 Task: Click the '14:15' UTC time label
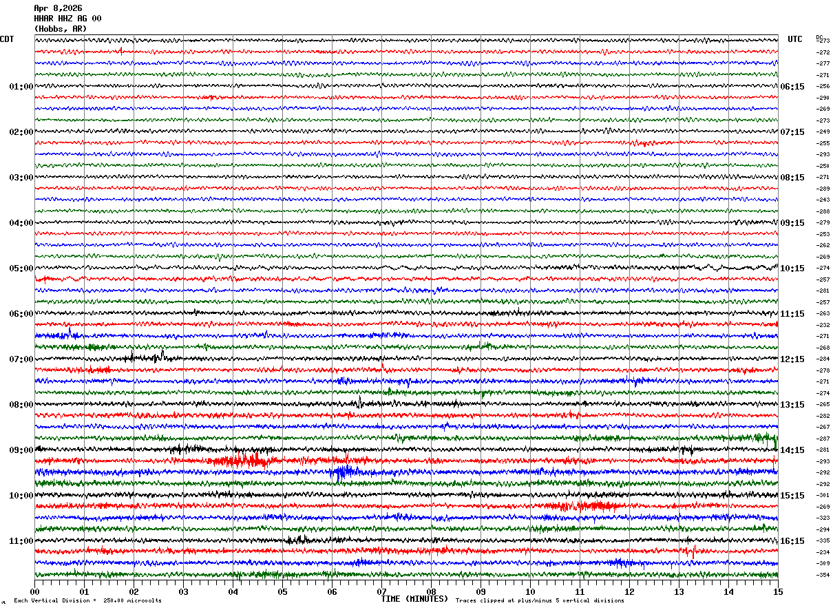pos(792,450)
